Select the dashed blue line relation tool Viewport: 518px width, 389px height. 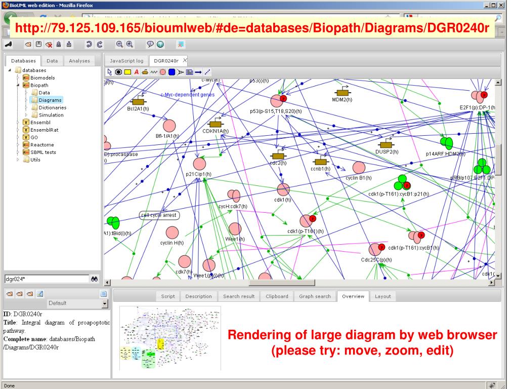207,72
